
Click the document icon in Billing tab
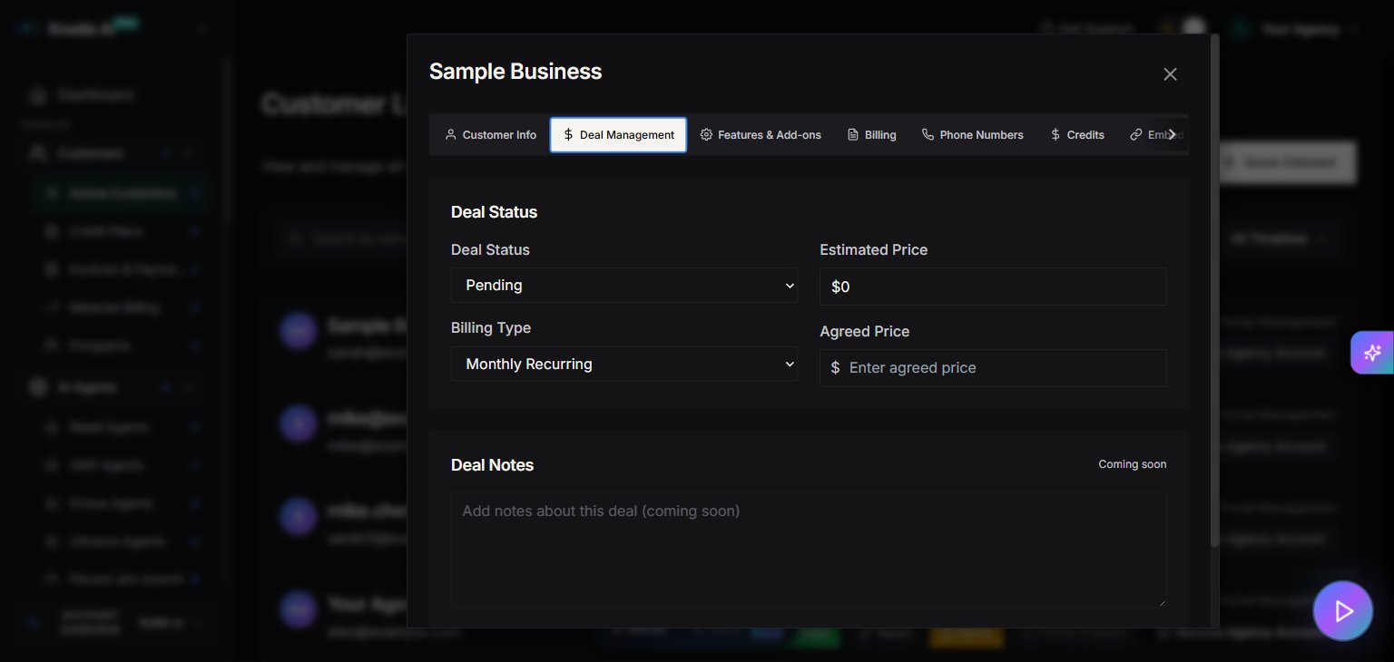[853, 134]
